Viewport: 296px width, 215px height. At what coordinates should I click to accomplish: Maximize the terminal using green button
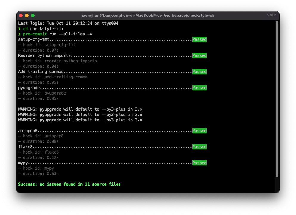33,16
